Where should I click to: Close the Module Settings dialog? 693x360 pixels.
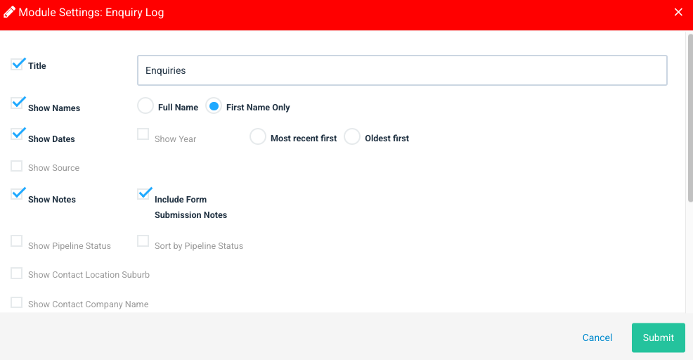(x=678, y=13)
